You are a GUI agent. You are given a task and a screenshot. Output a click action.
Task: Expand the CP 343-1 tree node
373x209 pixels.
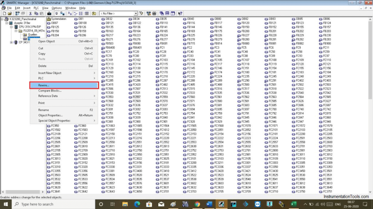11,42
